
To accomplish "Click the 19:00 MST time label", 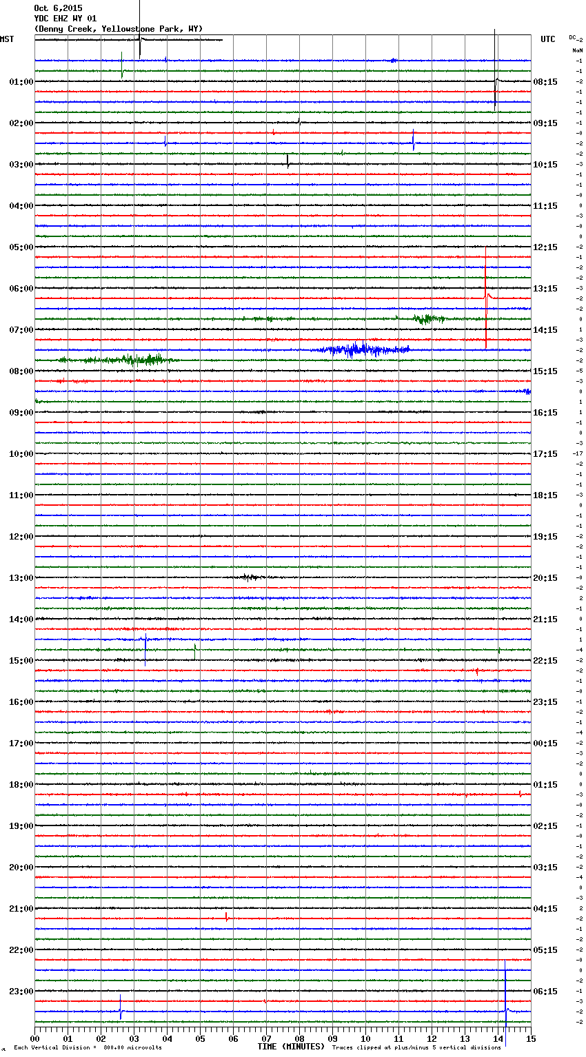I will click(x=21, y=826).
